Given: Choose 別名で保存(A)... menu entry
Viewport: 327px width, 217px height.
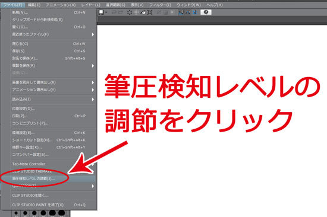Looking at the screenshot, I should point(49,59).
